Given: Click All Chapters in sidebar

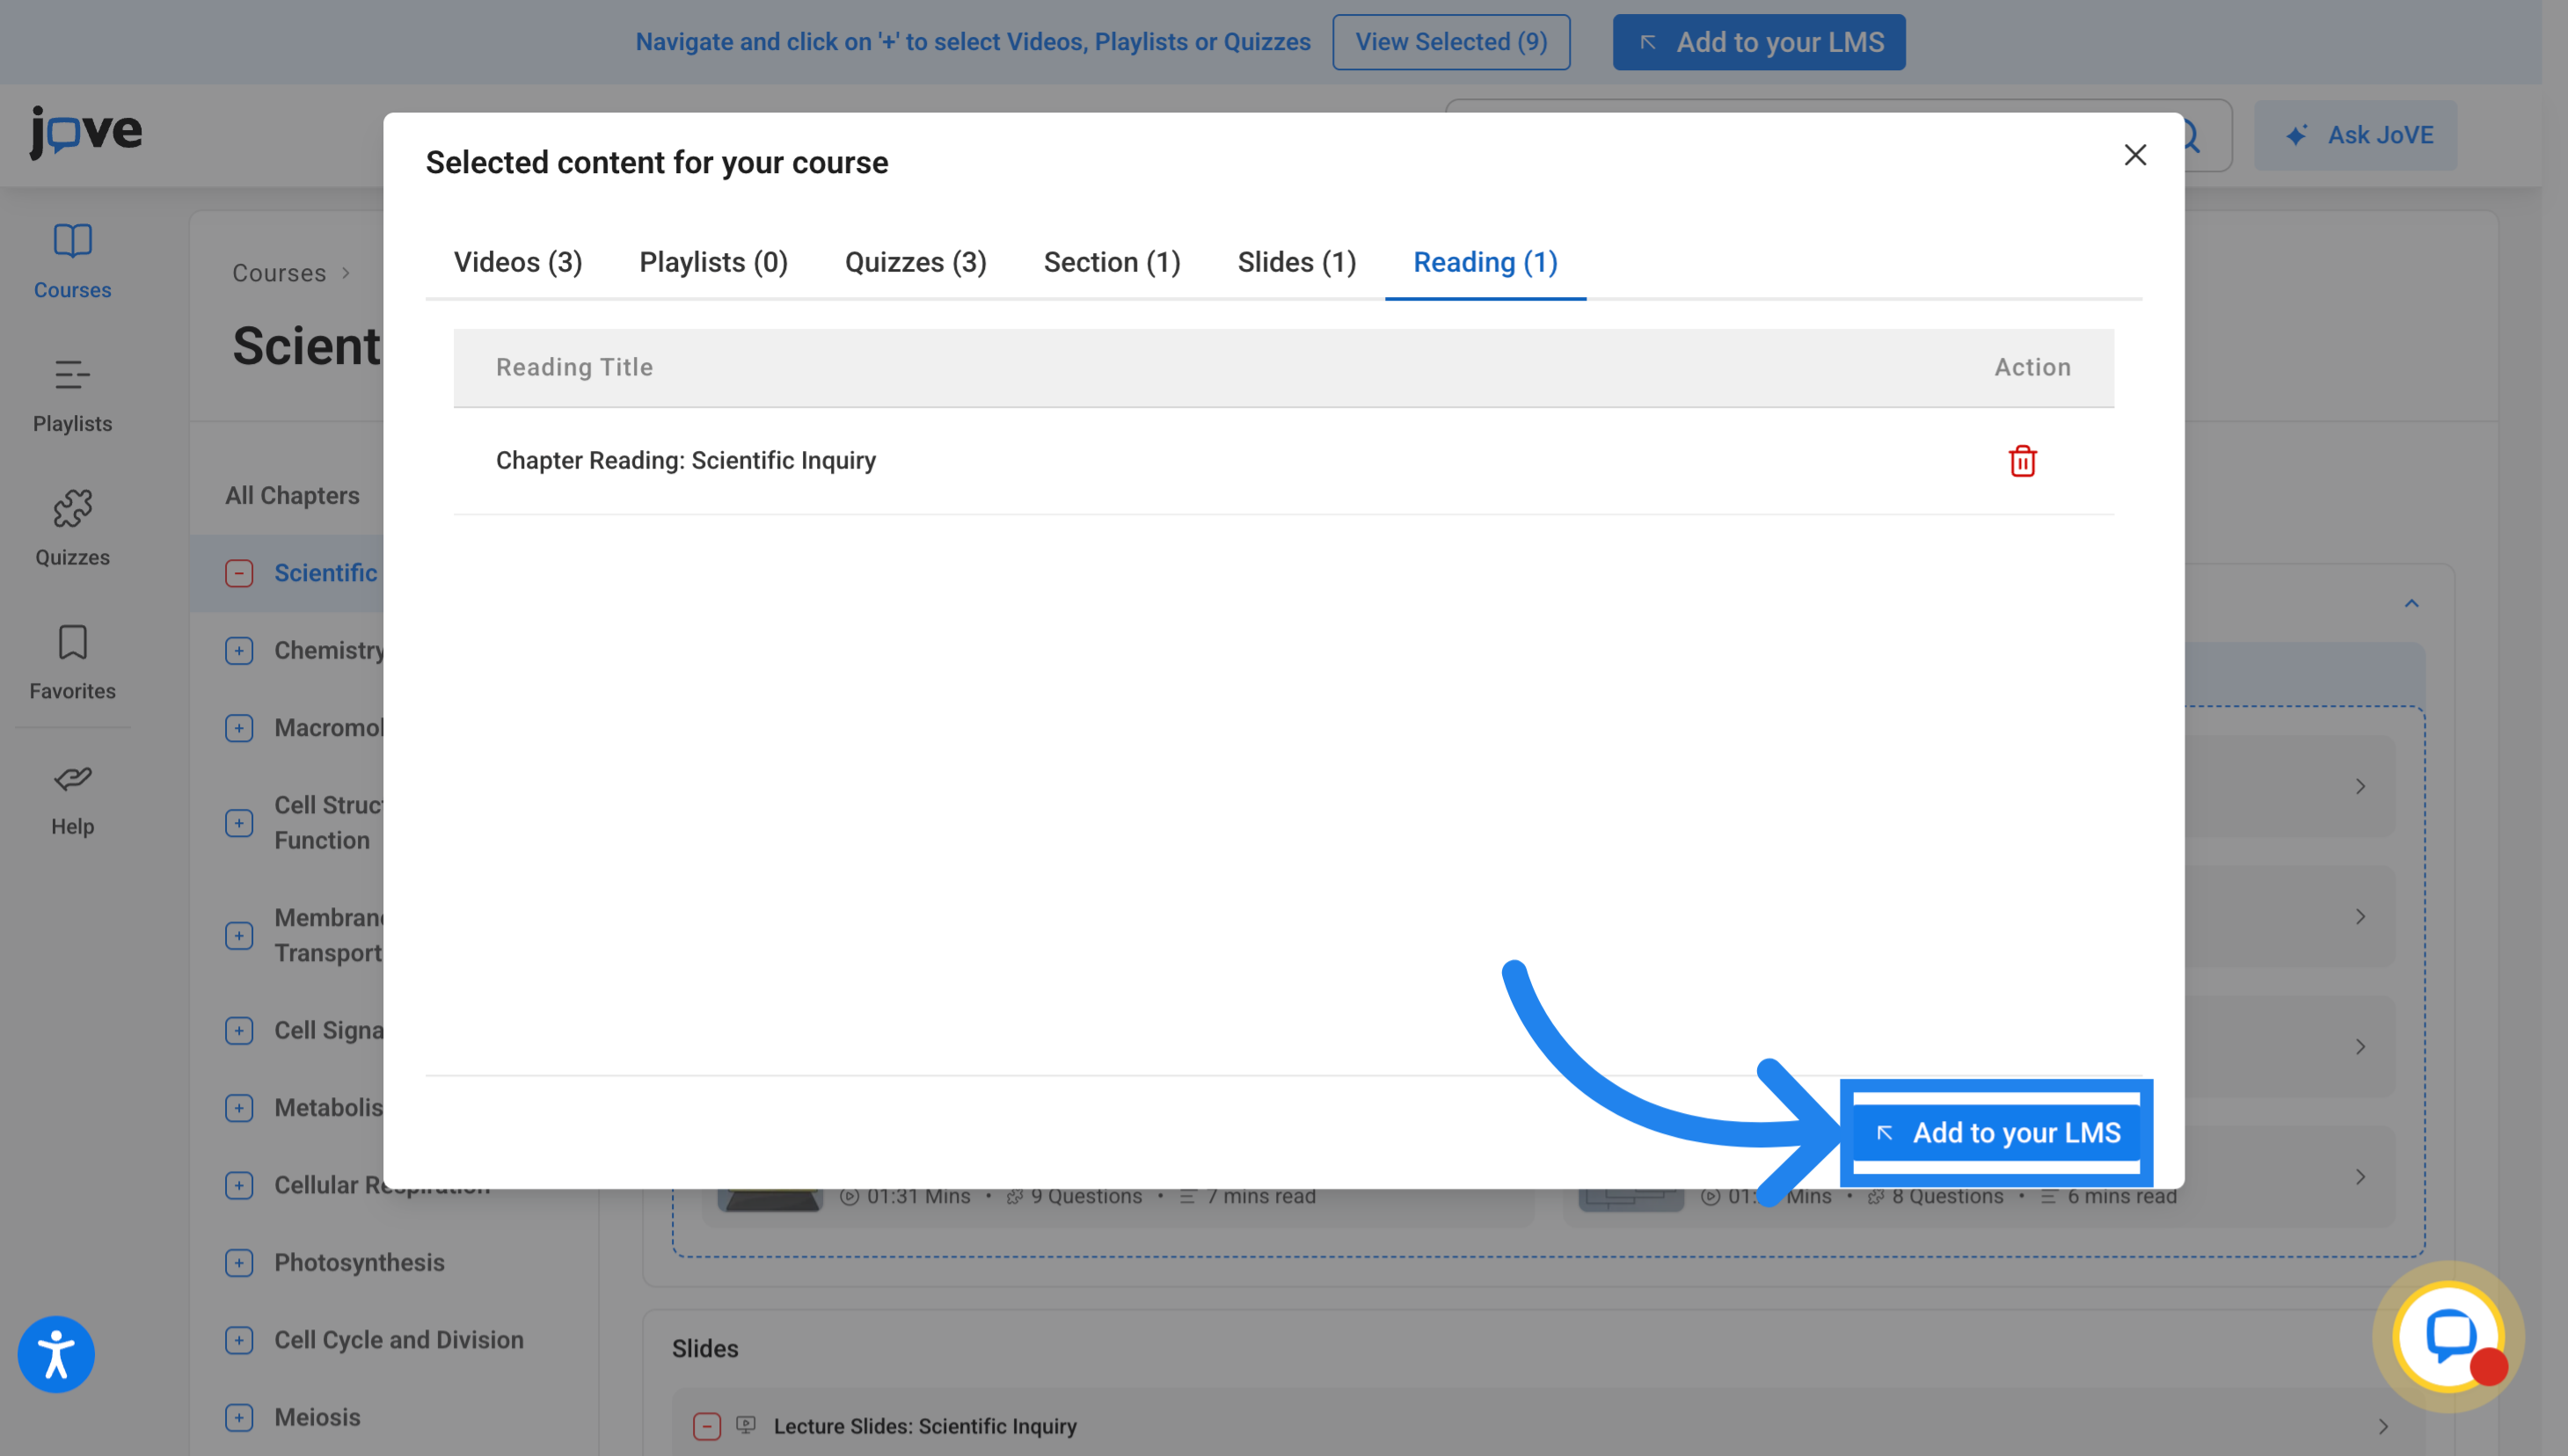Looking at the screenshot, I should pos(292,496).
